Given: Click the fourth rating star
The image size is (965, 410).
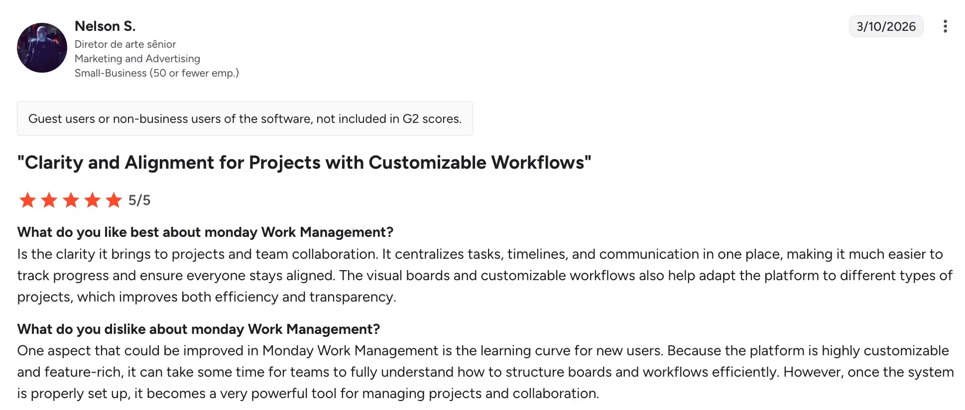Looking at the screenshot, I should tap(92, 200).
